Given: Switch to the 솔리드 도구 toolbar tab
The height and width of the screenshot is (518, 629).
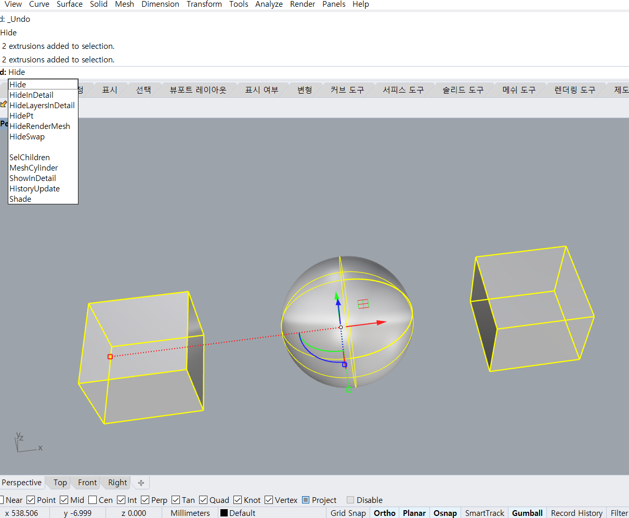Looking at the screenshot, I should 463,90.
